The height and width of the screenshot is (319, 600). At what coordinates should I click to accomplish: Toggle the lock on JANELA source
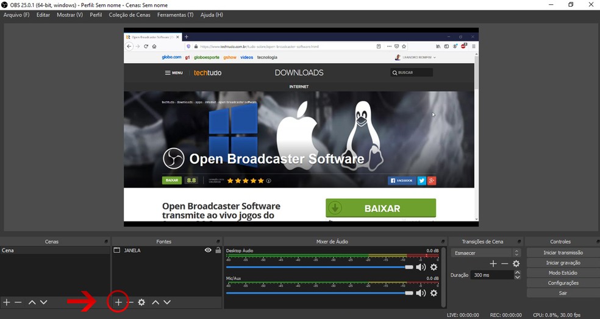[x=218, y=250]
